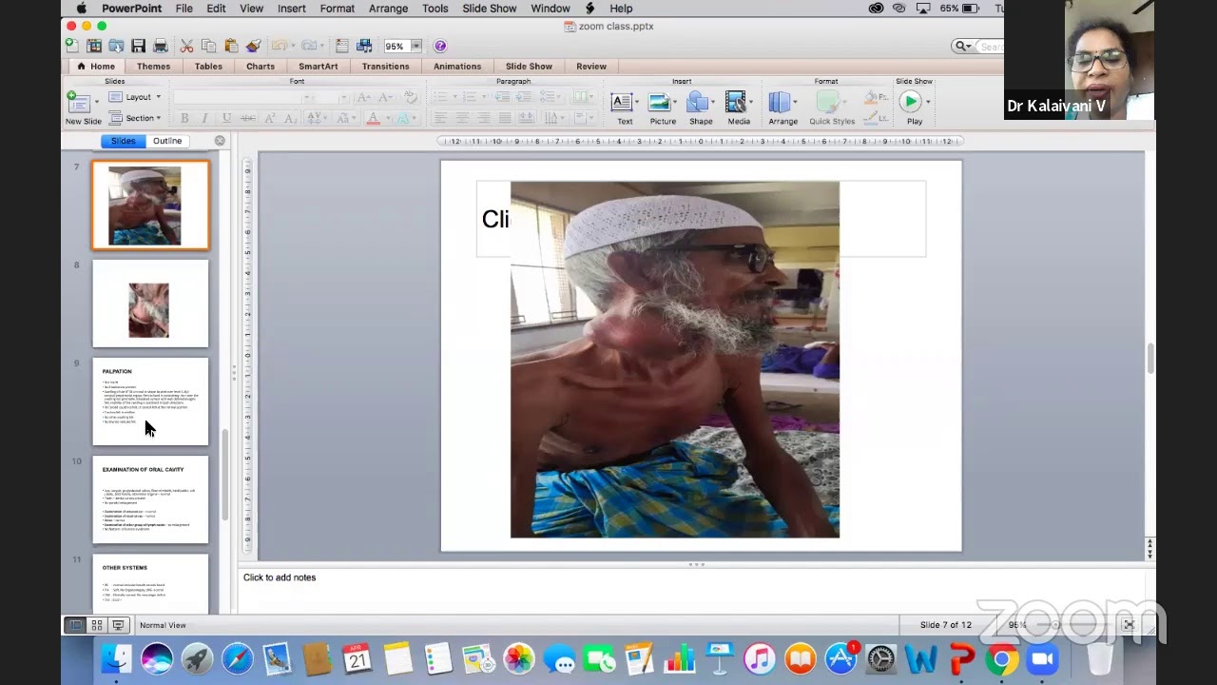
Task: Click the Shape insert icon
Action: [701, 108]
